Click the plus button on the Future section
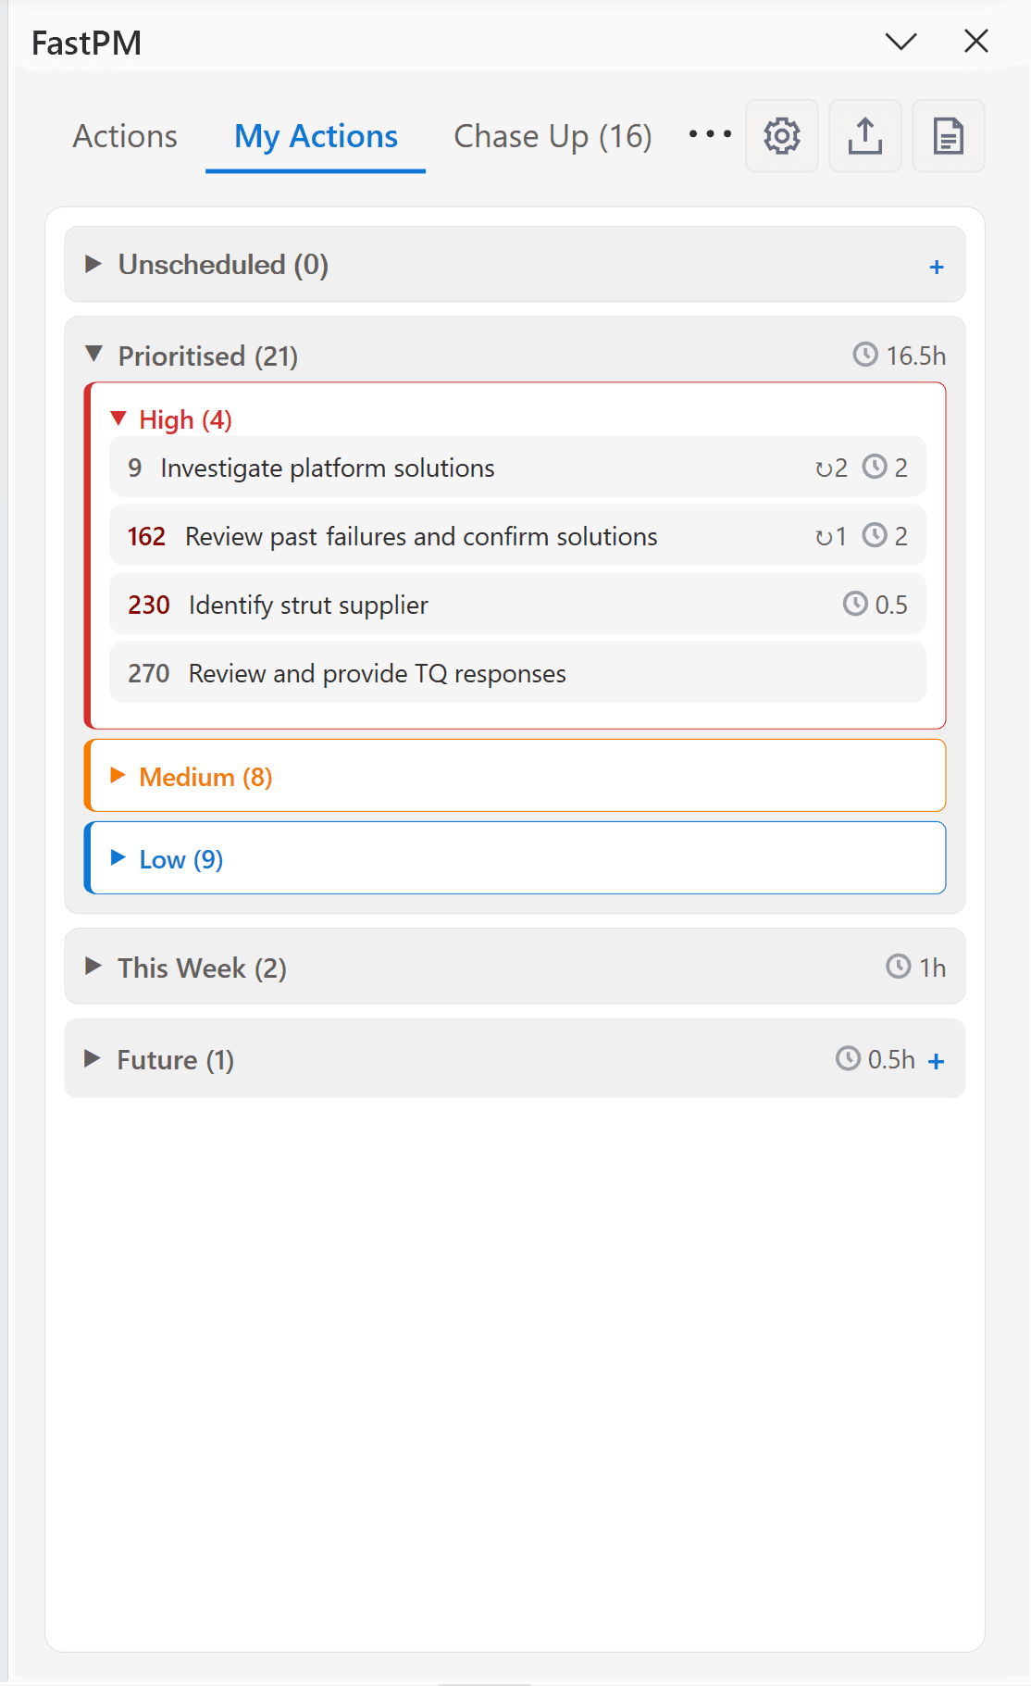The width and height of the screenshot is (1031, 1686). (937, 1061)
